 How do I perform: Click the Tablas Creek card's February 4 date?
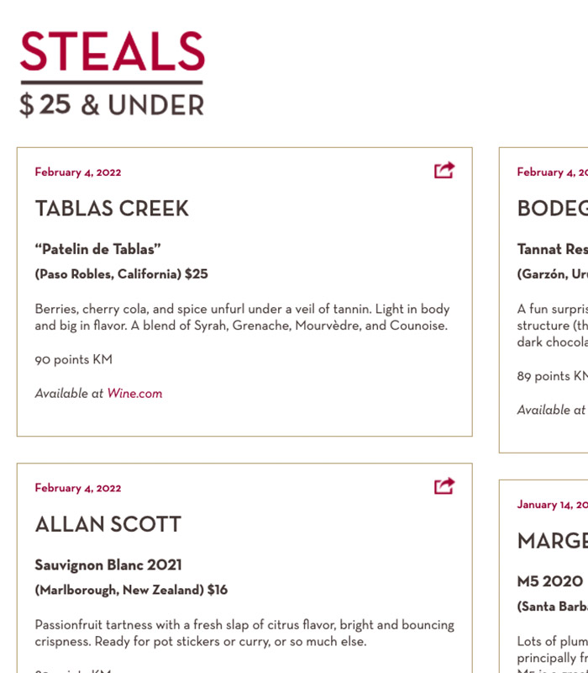tap(78, 172)
